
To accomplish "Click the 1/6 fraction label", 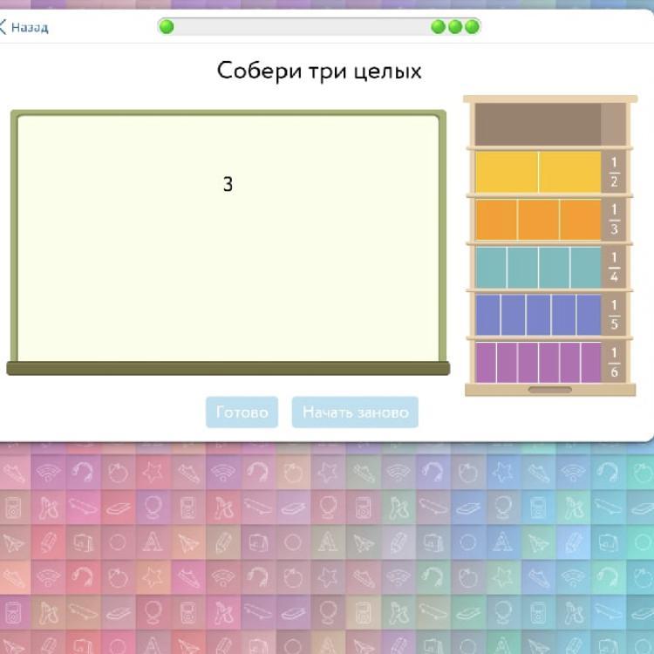I will click(614, 363).
